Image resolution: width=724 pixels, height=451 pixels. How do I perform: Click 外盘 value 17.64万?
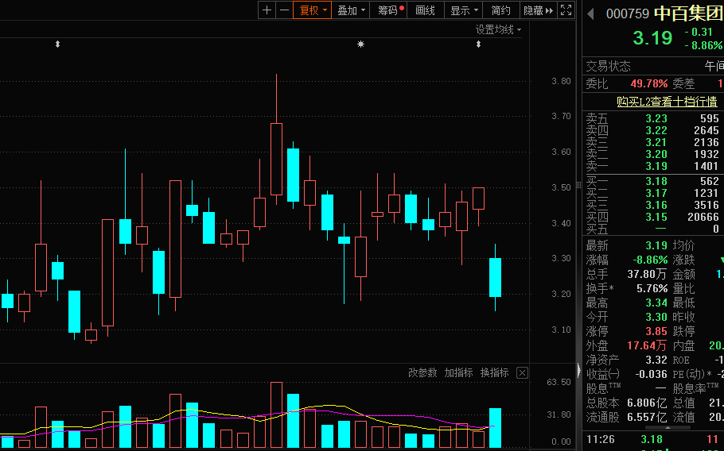[647, 346]
